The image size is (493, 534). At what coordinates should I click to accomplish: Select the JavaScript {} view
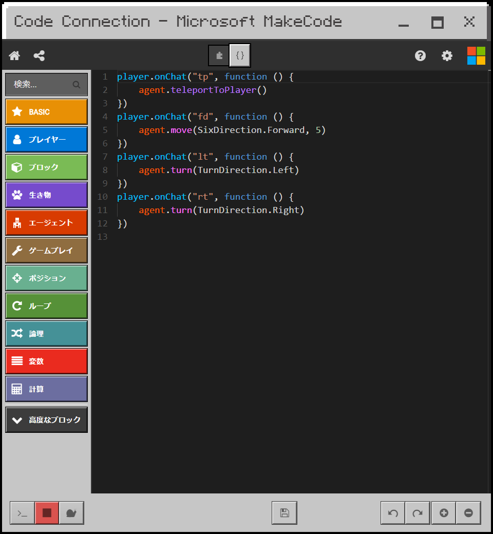coord(239,56)
